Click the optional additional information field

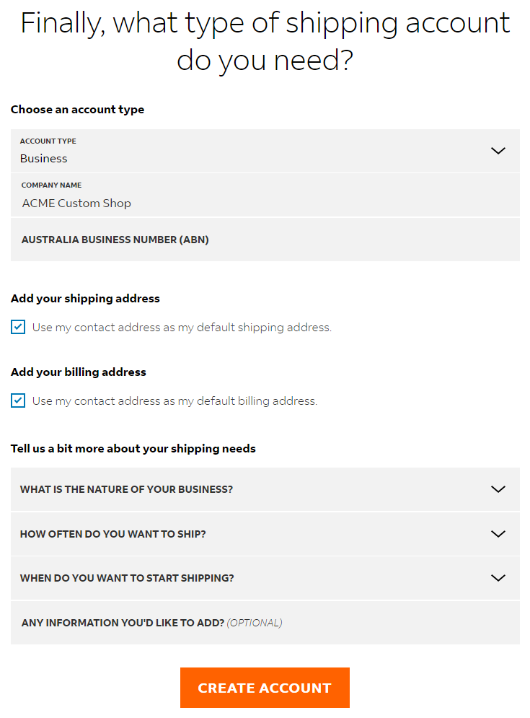point(265,622)
